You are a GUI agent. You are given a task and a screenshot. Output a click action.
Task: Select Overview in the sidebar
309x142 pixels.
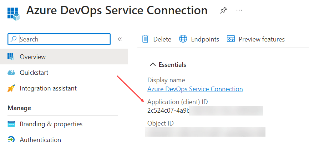click(64, 57)
